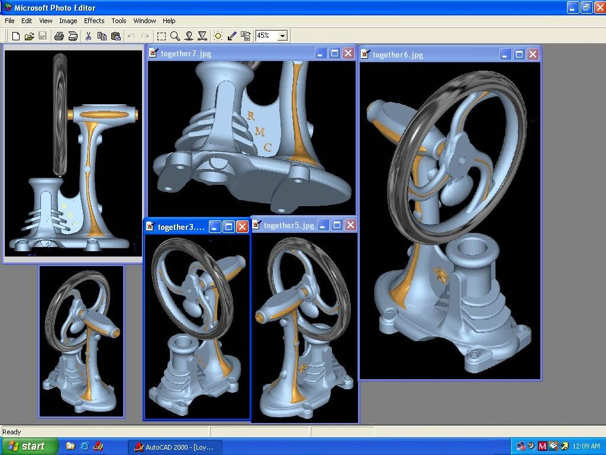Screen dimensions: 606x455
Task: Create a new image with New icon
Action: coord(16,36)
